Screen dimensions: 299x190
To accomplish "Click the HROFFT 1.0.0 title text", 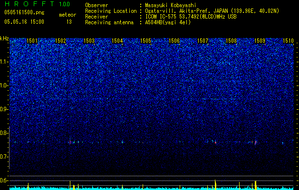I will coord(37,4).
